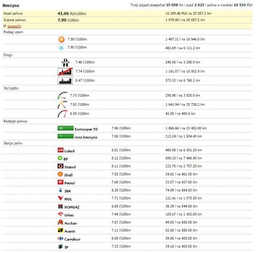Click the summer sun season icon
Viewport: 256px width, 253px height.
pyautogui.click(x=61, y=40)
